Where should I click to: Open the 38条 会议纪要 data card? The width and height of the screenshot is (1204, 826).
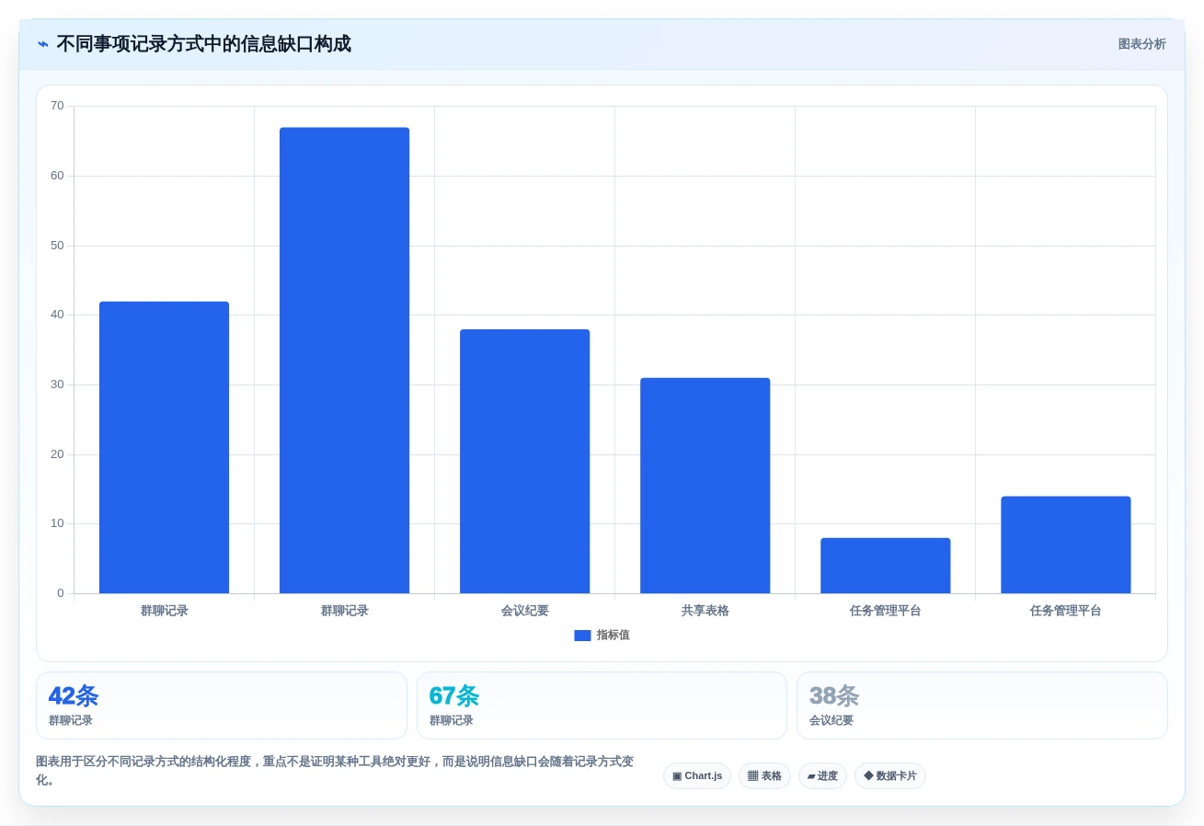coord(982,706)
